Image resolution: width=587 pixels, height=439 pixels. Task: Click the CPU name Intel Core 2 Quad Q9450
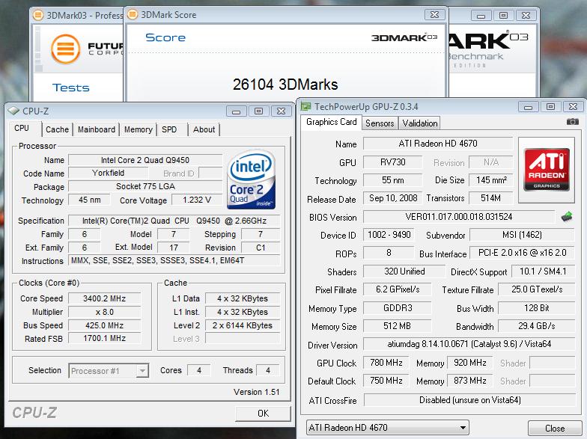tap(145, 160)
